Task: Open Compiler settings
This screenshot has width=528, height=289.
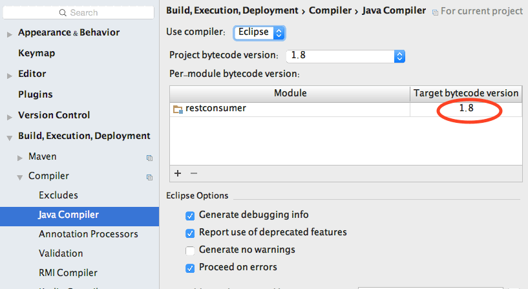Action: [x=48, y=176]
